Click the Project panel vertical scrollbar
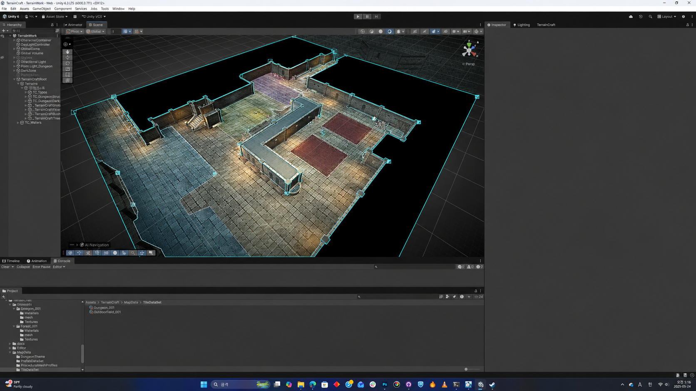The width and height of the screenshot is (696, 391). coord(82,354)
